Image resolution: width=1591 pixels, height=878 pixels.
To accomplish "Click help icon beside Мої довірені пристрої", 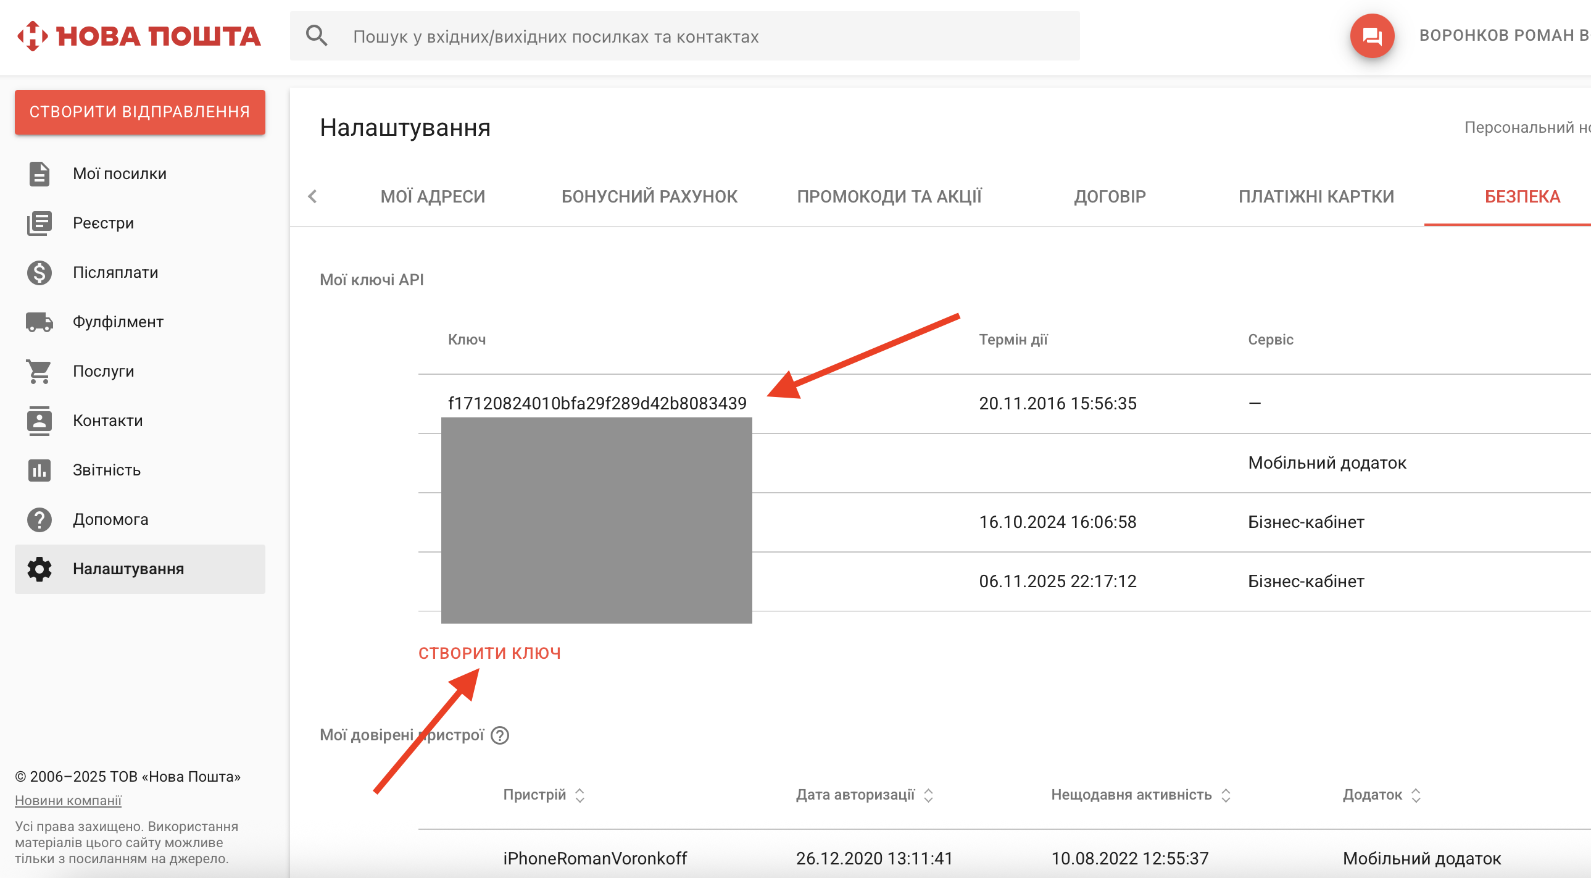I will coord(500,735).
